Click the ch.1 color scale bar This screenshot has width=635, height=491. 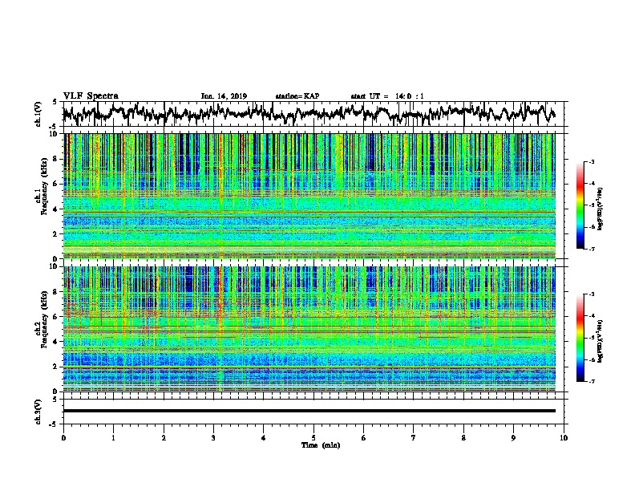(580, 205)
